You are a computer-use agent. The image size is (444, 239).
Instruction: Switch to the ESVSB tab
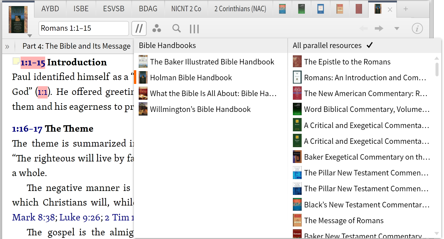pos(114,9)
